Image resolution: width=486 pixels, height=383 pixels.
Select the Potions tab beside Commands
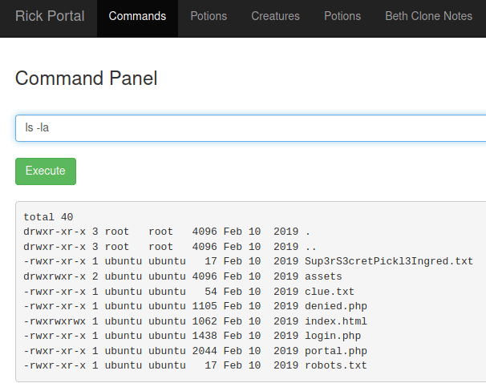[209, 16]
